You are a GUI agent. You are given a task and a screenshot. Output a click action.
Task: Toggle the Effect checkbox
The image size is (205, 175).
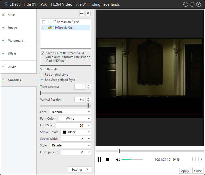click(3, 54)
